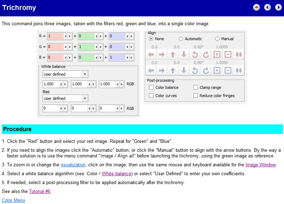This screenshot has height=204, width=284.
Task: Decrease the red coefficient in the G row
Action: tap(66, 47)
